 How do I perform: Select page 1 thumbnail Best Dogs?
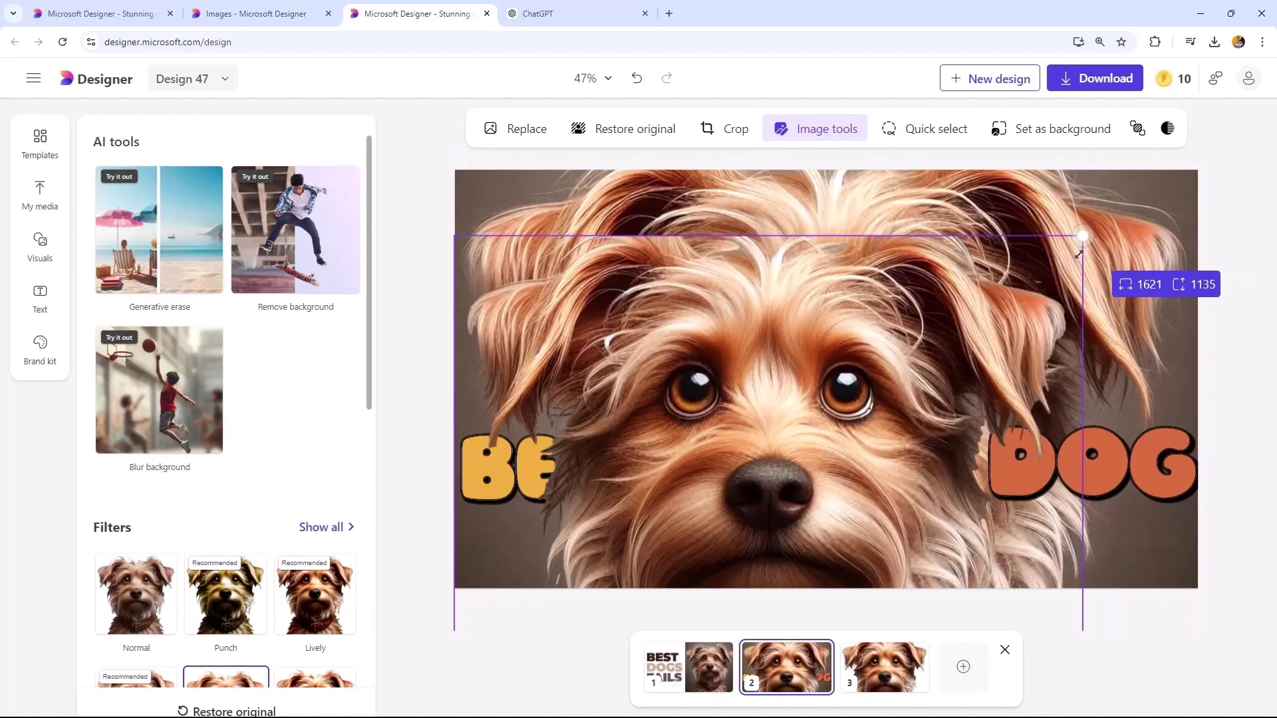pyautogui.click(x=688, y=667)
